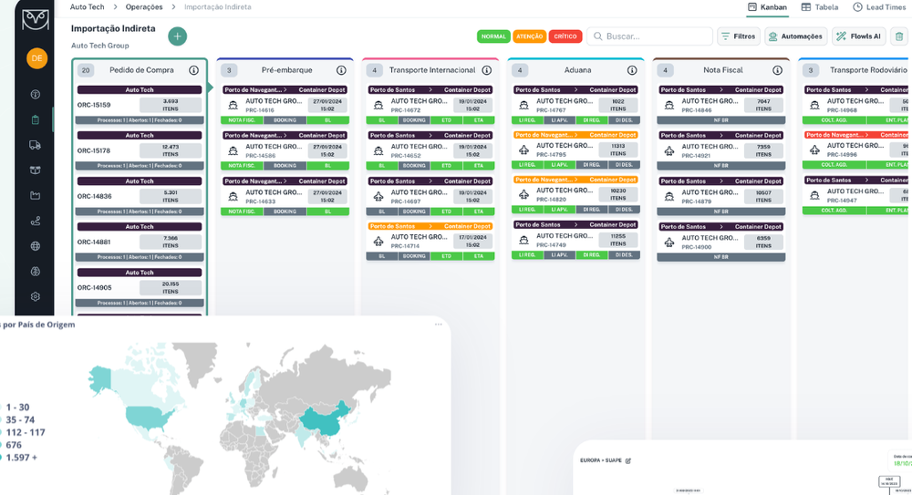Open process card PRC-14921
912x495 pixels.
pos(721,150)
